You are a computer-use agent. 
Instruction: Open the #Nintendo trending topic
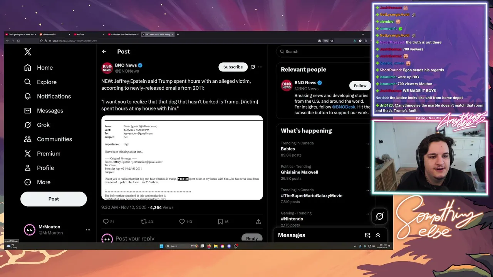point(292,219)
